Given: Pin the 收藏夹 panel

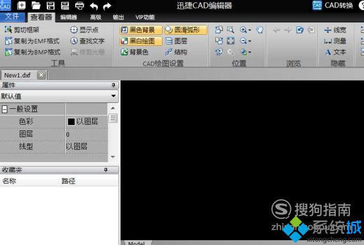Looking at the screenshot, I should 106,170.
